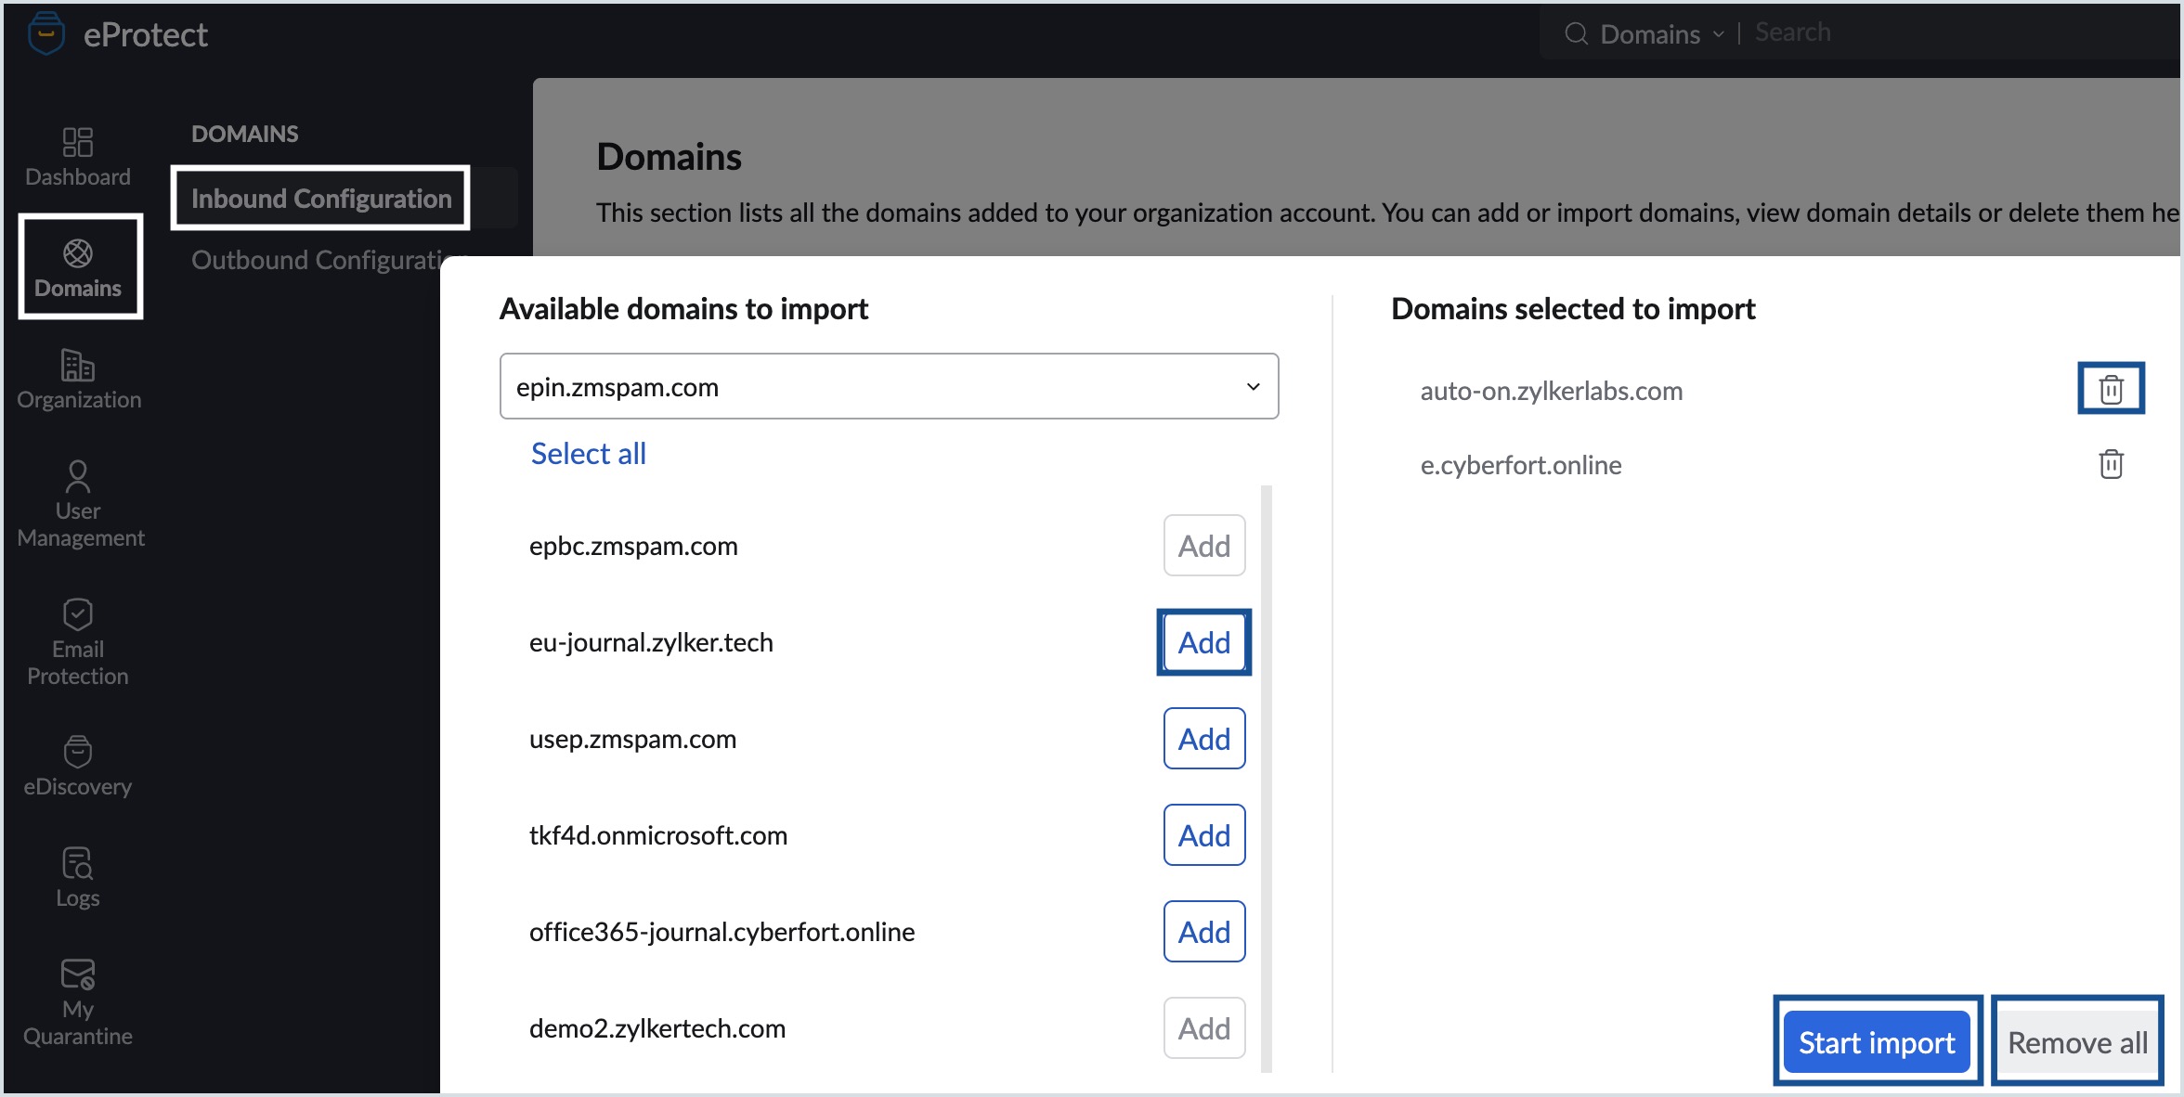Click the e.cyberfort.online selected domain text

point(1520,465)
